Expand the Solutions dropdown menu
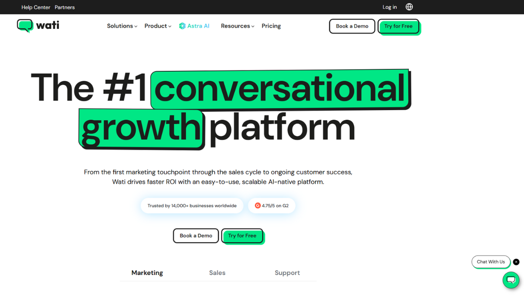This screenshot has height=295, width=524. tap(122, 26)
